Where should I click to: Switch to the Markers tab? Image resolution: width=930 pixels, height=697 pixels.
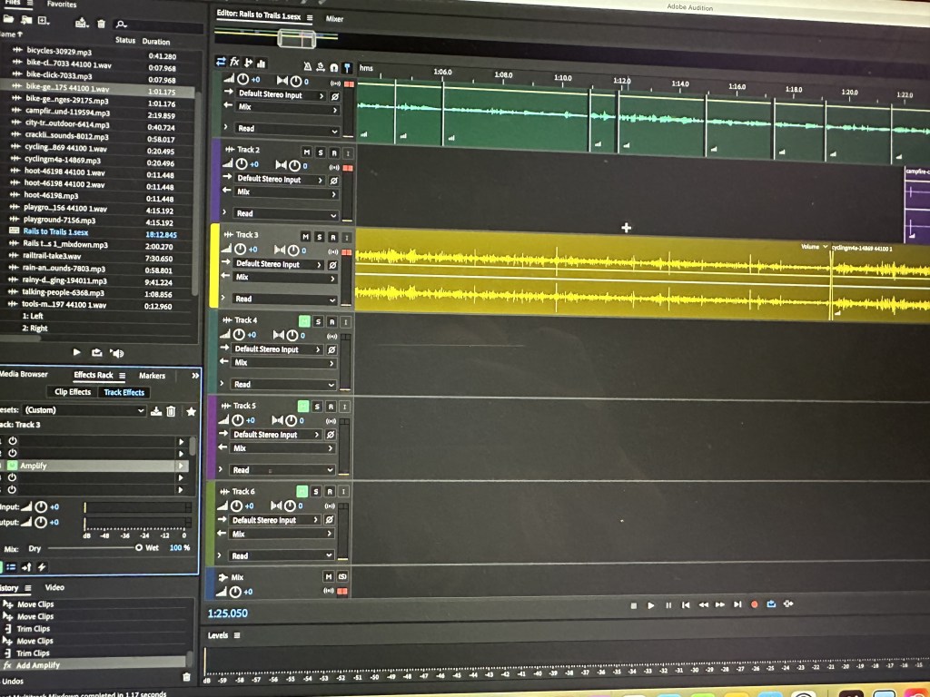tap(152, 375)
